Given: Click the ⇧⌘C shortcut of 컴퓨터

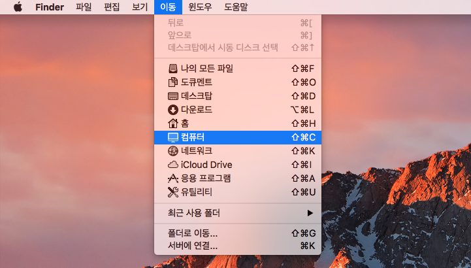Looking at the screenshot, I should [x=303, y=137].
